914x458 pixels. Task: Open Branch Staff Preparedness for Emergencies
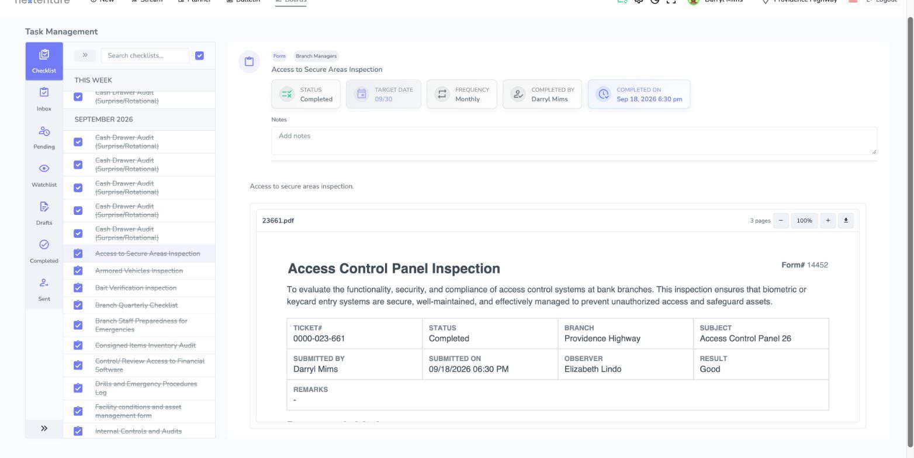141,325
